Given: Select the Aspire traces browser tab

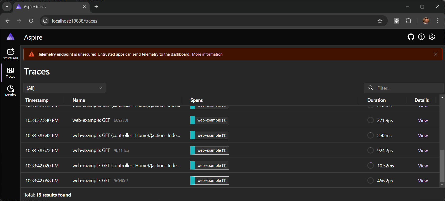Looking at the screenshot, I should coord(51,7).
